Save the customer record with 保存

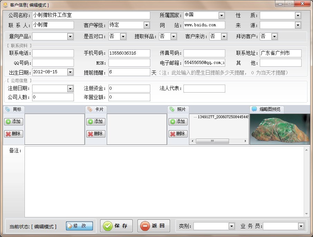point(116,226)
